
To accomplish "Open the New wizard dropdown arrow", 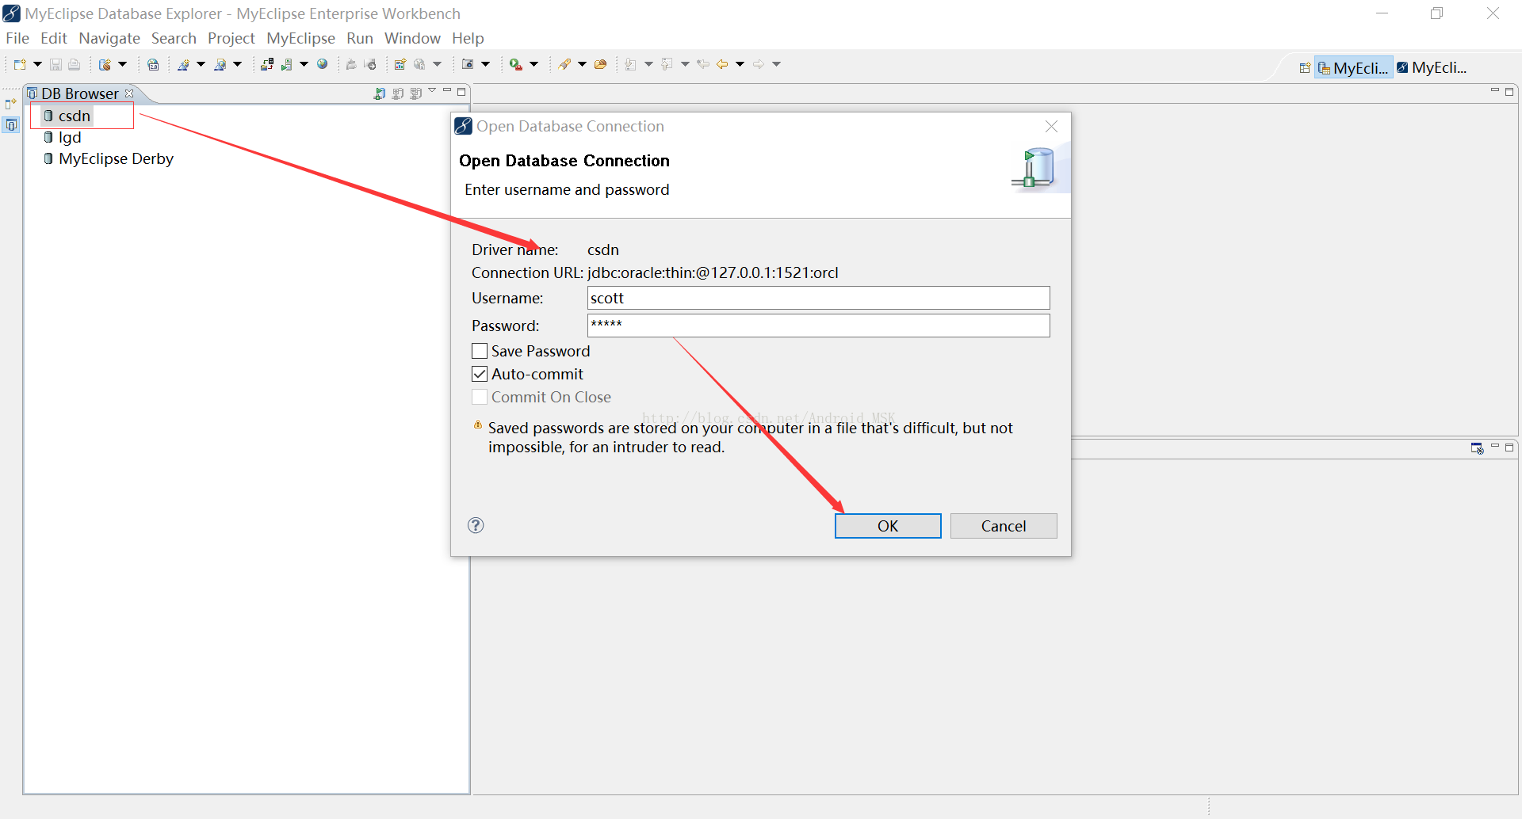I will 37,65.
